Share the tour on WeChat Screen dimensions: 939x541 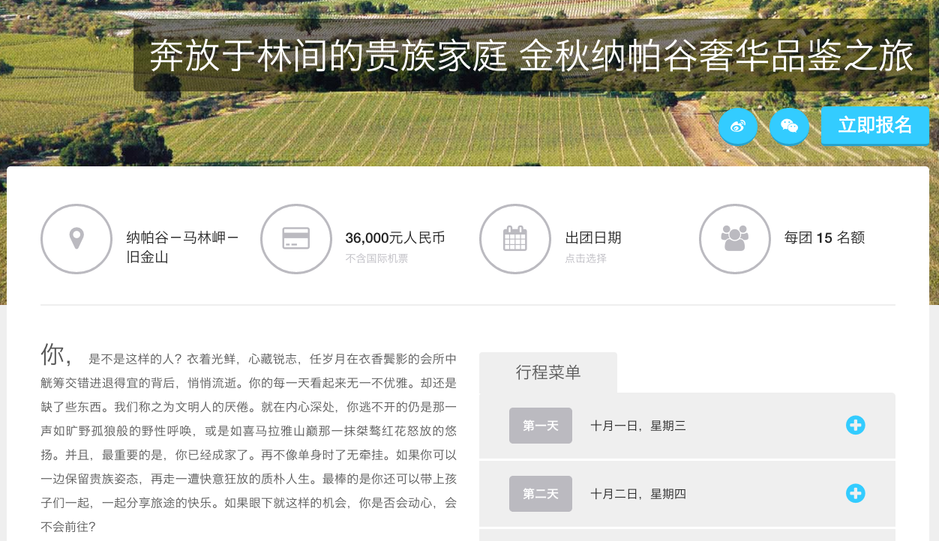pyautogui.click(x=790, y=126)
